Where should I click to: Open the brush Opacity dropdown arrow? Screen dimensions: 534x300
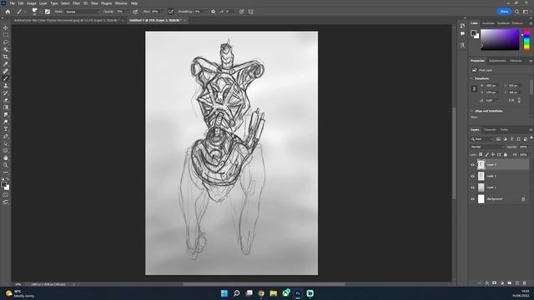pyautogui.click(x=128, y=12)
